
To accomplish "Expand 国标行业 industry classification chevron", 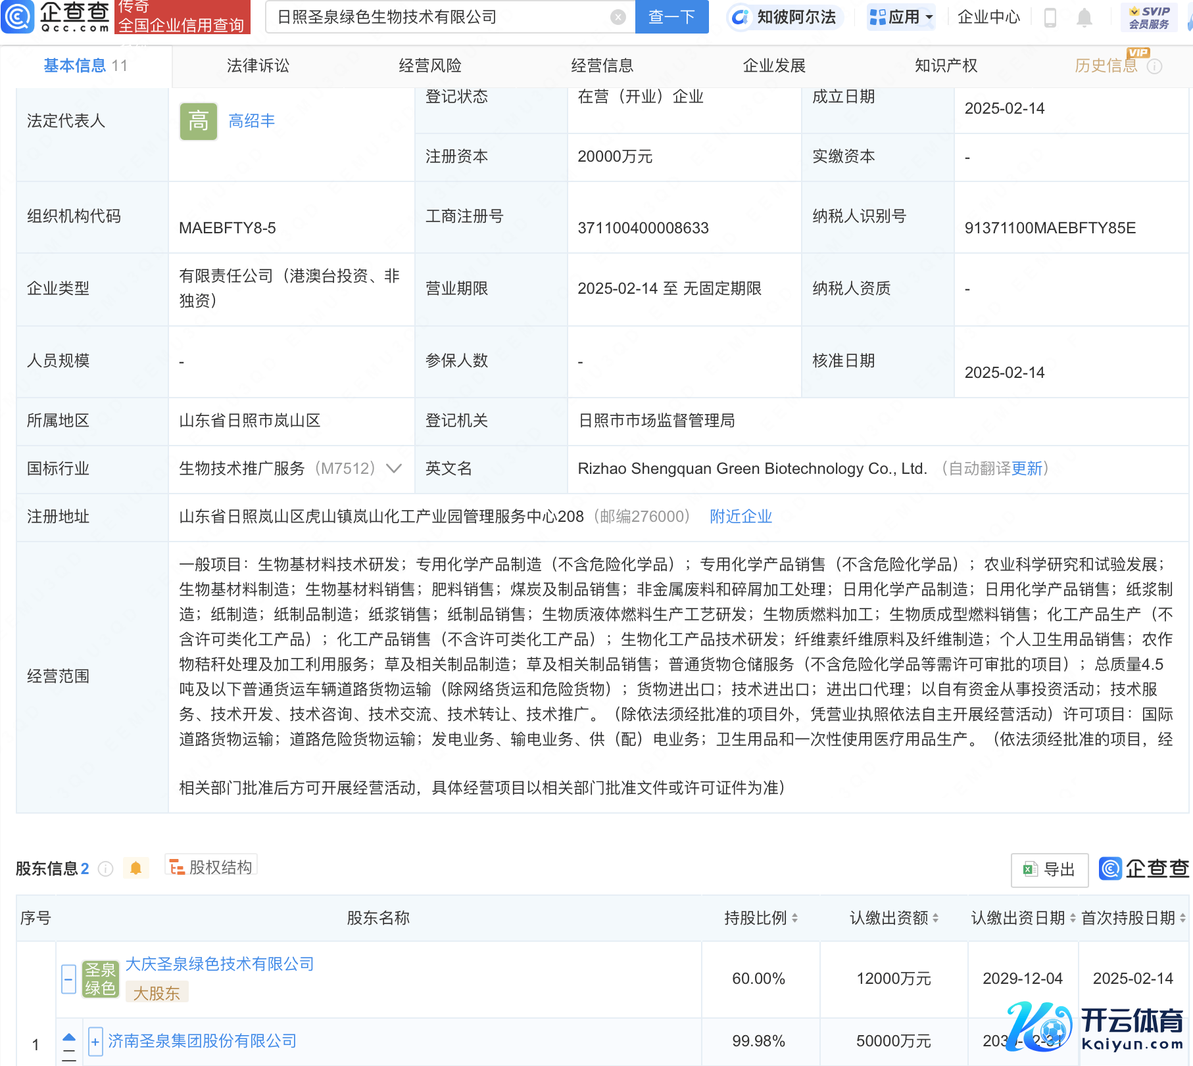I will pyautogui.click(x=394, y=469).
